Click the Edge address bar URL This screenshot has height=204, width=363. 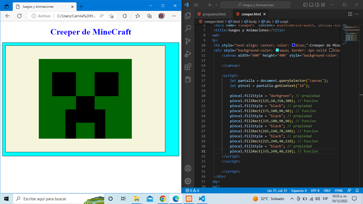tap(76, 16)
